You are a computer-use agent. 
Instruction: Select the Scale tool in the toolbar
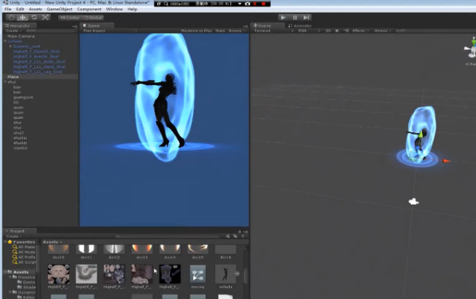coord(46,16)
